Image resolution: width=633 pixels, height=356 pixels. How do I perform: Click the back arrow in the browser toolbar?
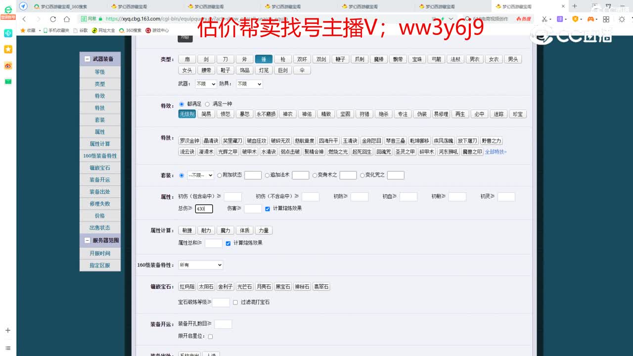[24, 19]
